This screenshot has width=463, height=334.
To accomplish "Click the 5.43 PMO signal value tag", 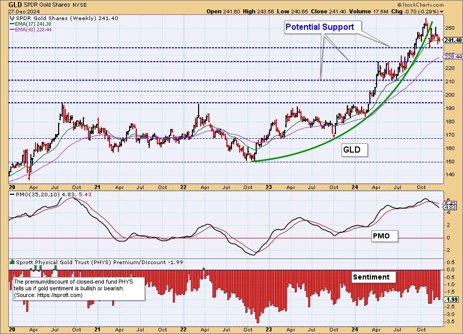I will pyautogui.click(x=450, y=203).
